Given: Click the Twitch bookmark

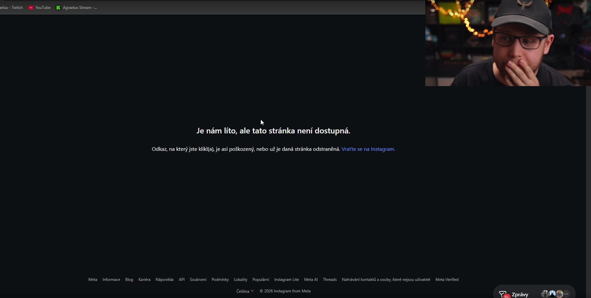Looking at the screenshot, I should click(11, 7).
